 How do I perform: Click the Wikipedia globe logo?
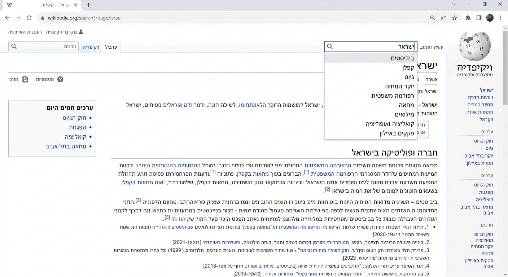(x=474, y=46)
